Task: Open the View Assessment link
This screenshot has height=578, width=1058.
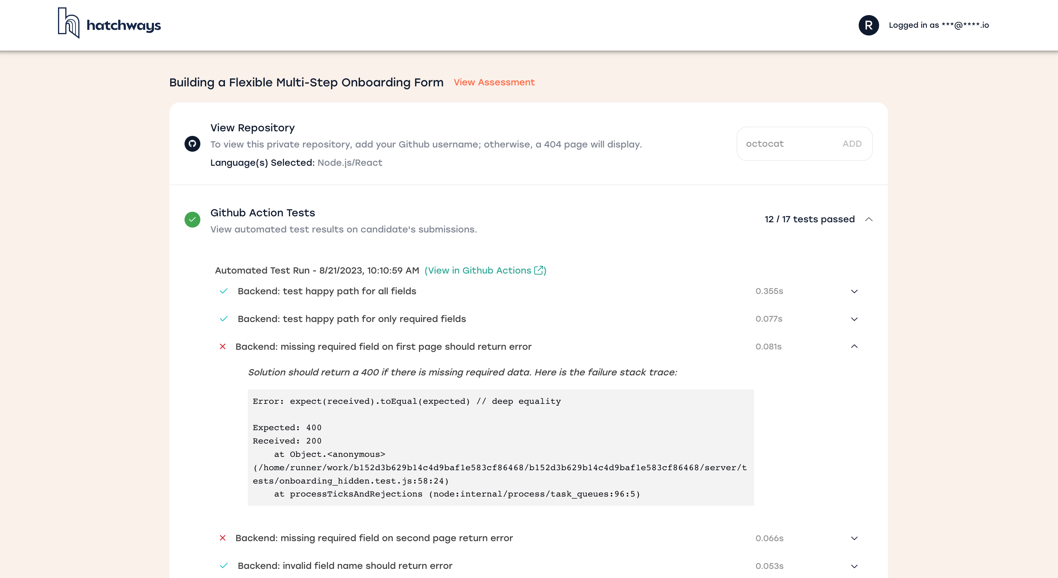Action: click(494, 82)
